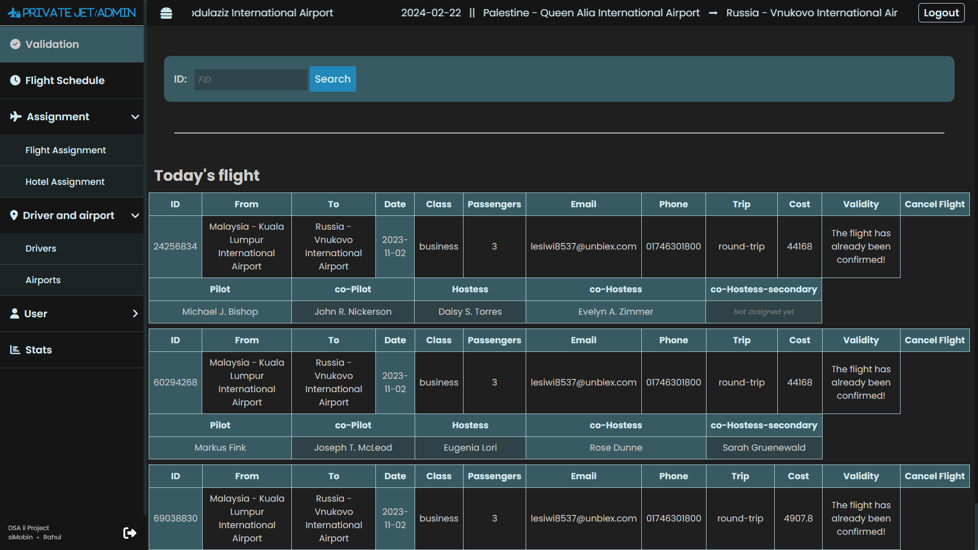The width and height of the screenshot is (978, 550).
Task: Click Cancel Flight header of first table
Action: 935,204
